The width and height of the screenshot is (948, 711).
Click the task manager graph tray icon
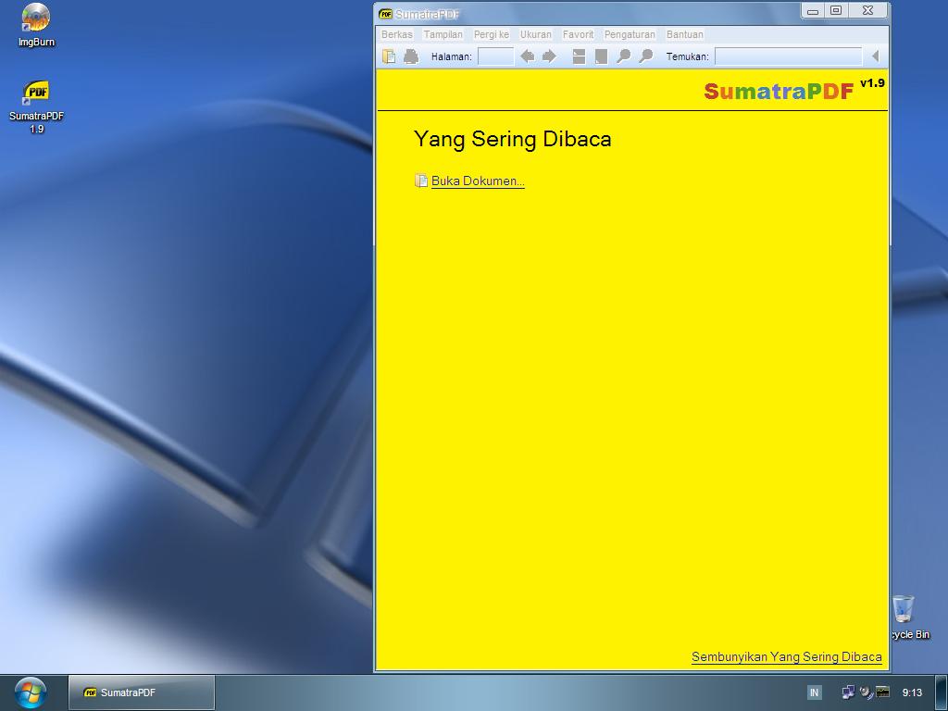pos(882,692)
